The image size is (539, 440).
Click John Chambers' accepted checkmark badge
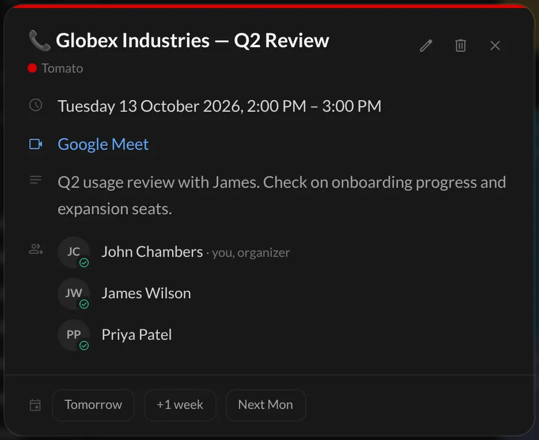point(84,263)
